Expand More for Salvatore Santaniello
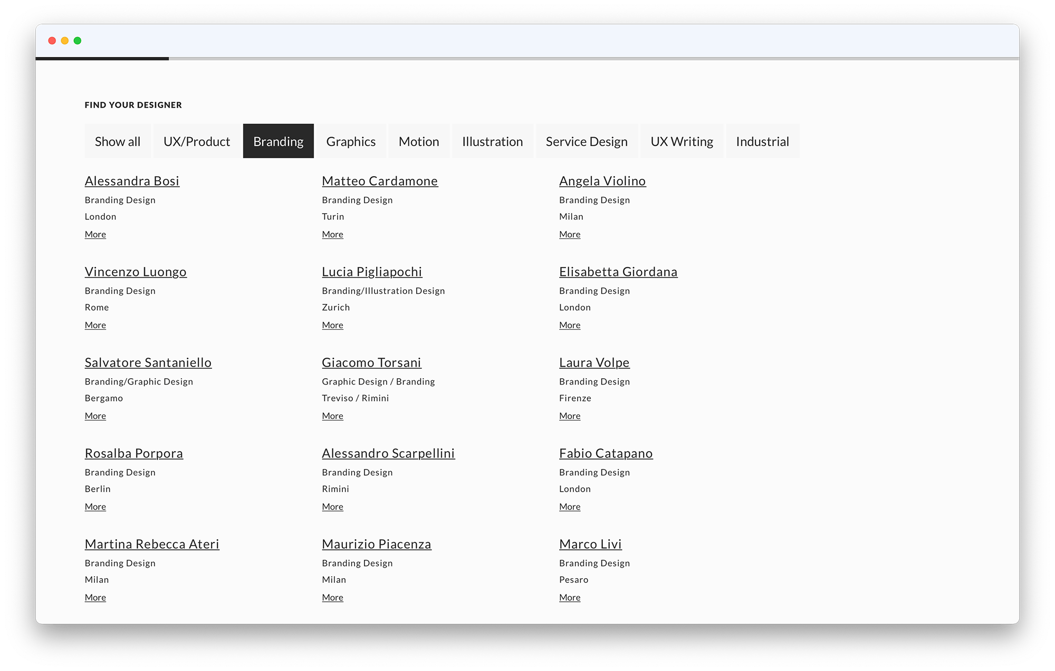This screenshot has width=1055, height=671. coord(95,416)
